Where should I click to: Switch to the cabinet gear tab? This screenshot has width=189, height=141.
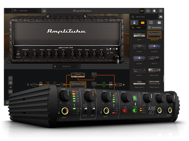pyautogui.click(x=151, y=22)
